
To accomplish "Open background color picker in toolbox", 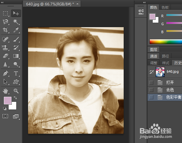I will click(14, 107).
